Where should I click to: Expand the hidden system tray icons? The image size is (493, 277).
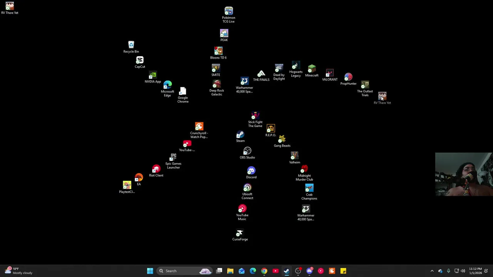(432, 271)
